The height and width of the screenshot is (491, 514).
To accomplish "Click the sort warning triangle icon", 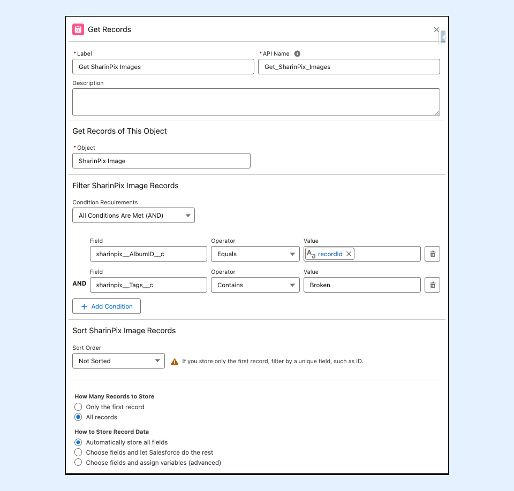I will tap(175, 362).
